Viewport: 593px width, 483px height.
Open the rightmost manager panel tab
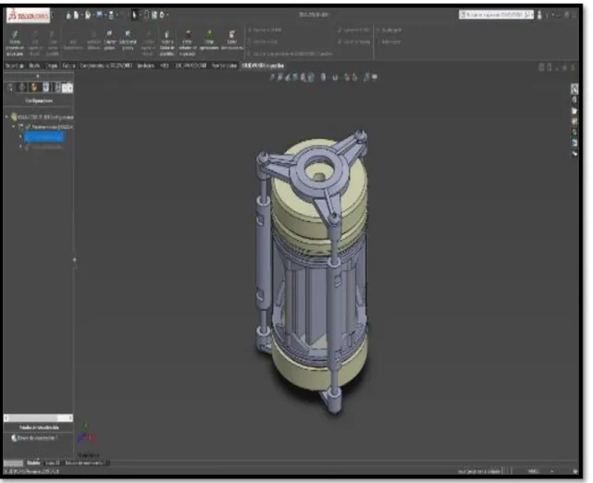[x=68, y=88]
